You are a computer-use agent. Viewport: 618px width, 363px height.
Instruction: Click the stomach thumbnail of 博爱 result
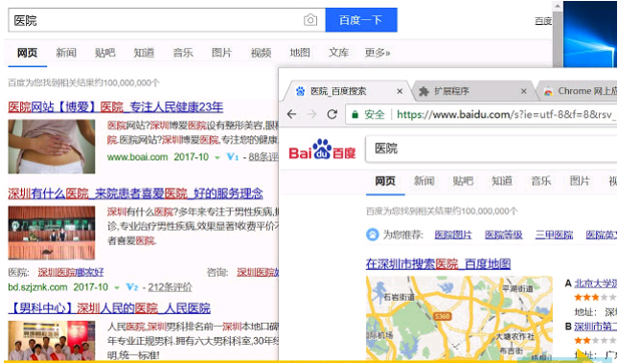[52, 147]
